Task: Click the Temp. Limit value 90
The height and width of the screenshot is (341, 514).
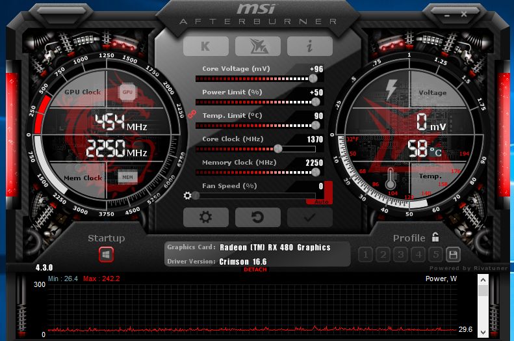Action: point(318,116)
